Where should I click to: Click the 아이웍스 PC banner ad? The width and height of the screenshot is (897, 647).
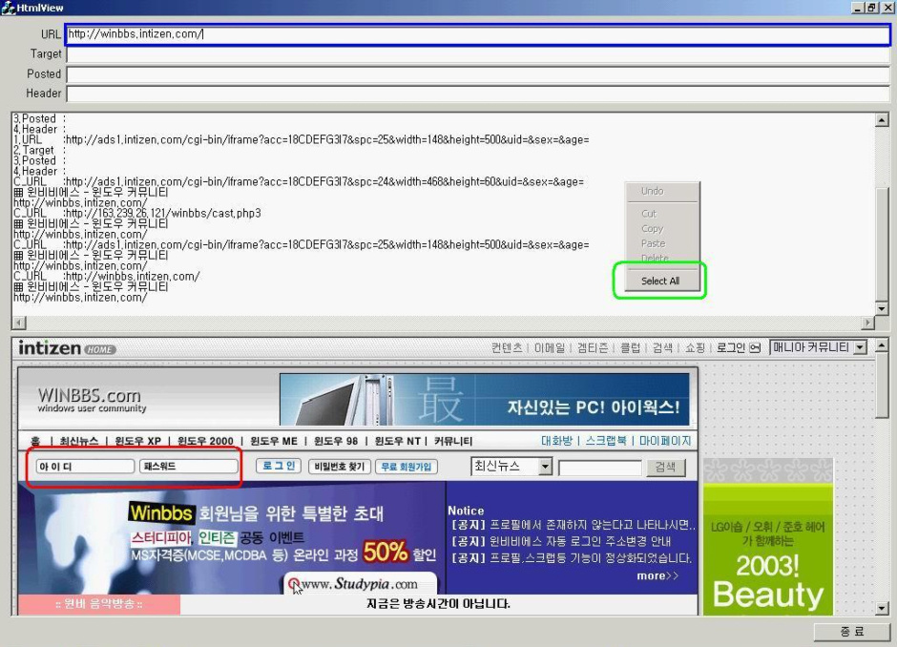(x=485, y=399)
